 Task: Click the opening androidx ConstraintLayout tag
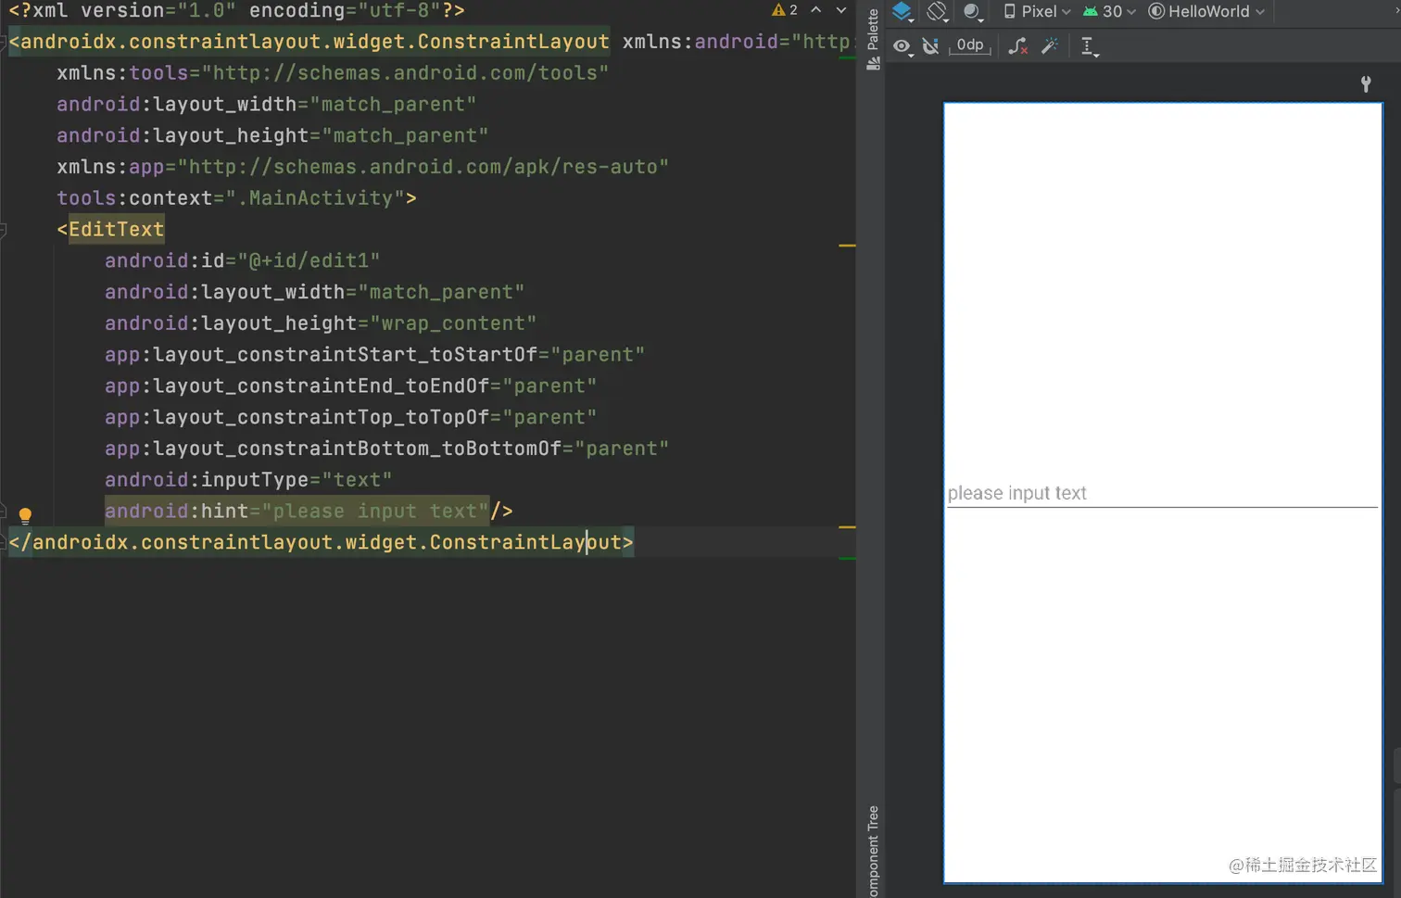309,42
